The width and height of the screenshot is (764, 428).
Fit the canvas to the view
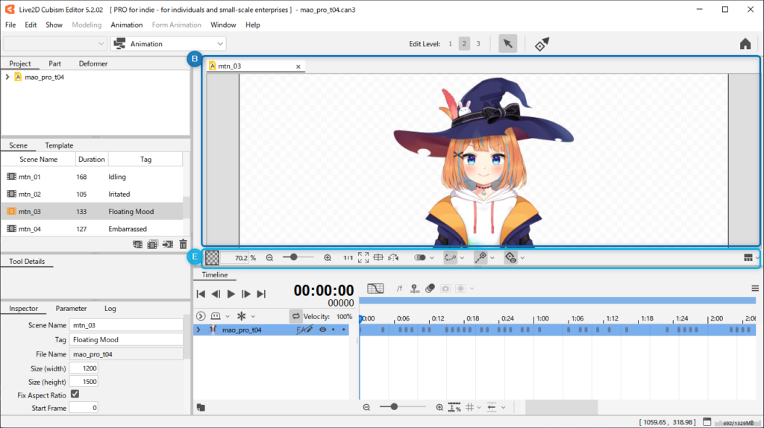pos(363,257)
